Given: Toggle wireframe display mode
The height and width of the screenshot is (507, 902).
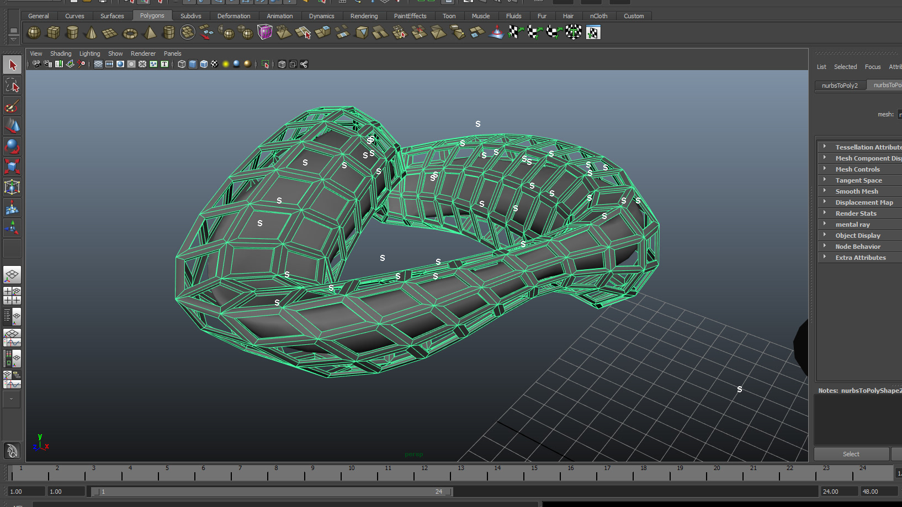Looking at the screenshot, I should coord(182,64).
